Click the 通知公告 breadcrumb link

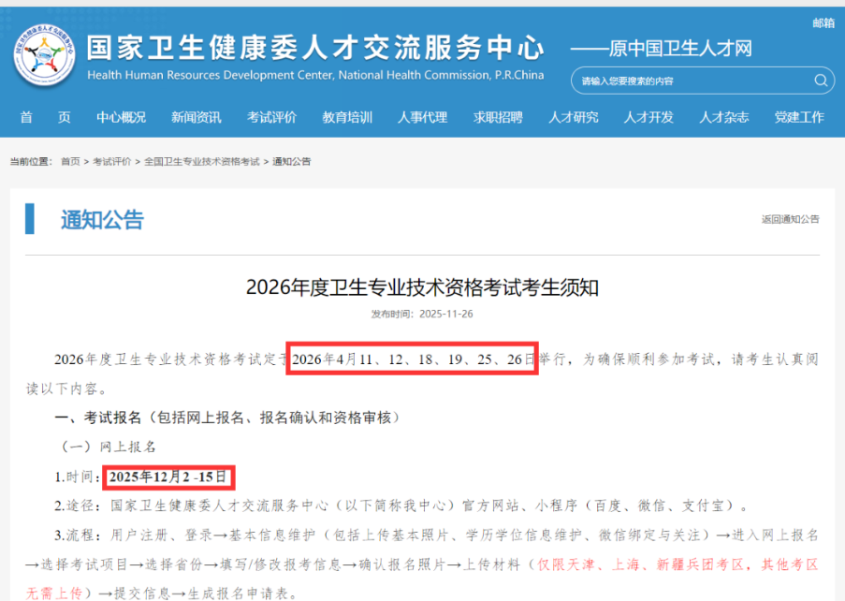click(294, 161)
